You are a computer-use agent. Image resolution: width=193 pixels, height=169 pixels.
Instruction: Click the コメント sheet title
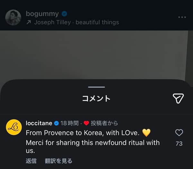[x=96, y=99]
